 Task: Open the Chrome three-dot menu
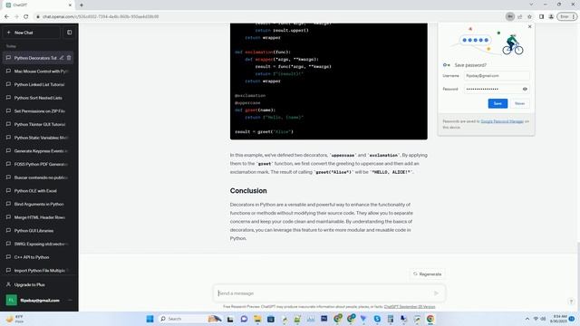(574, 16)
